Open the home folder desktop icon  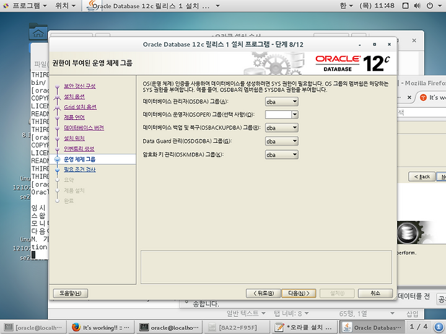[x=38, y=32]
